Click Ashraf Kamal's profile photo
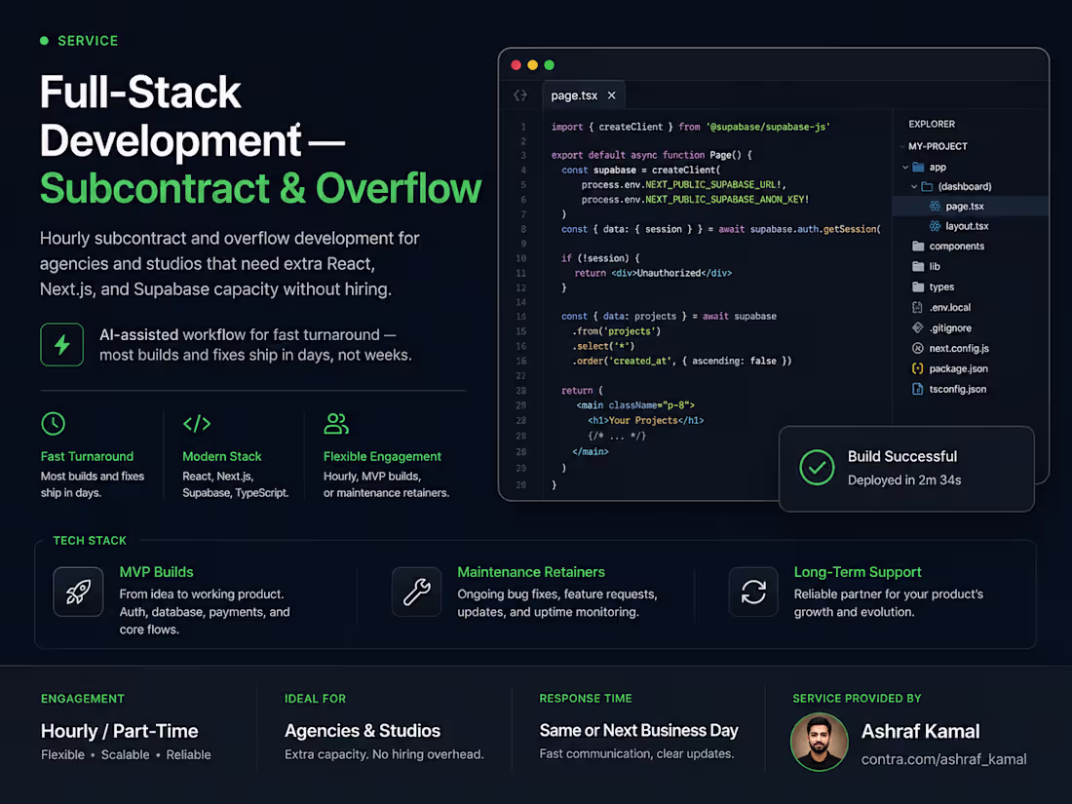Image resolution: width=1072 pixels, height=804 pixels. click(819, 742)
